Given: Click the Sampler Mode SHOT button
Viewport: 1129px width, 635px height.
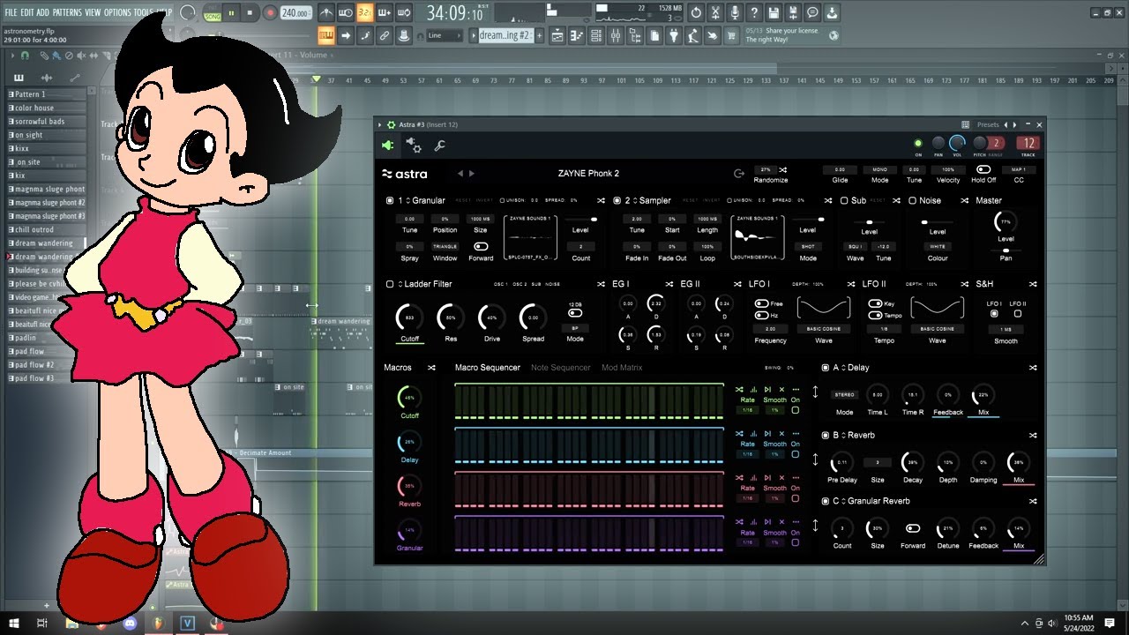Looking at the screenshot, I should [x=808, y=246].
